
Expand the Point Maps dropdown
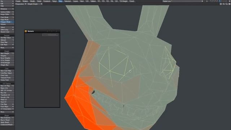click(7, 107)
